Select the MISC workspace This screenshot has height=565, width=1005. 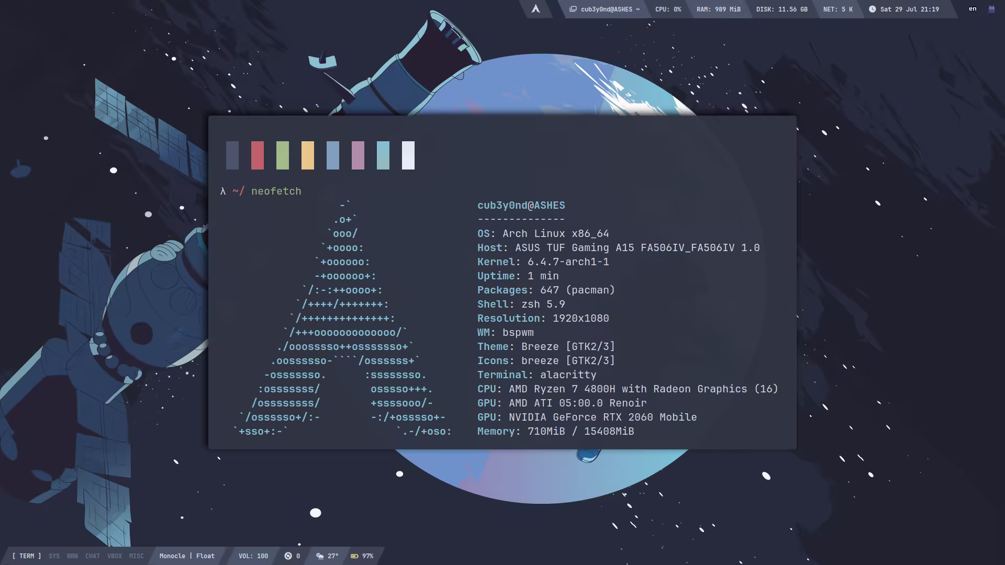(136, 556)
